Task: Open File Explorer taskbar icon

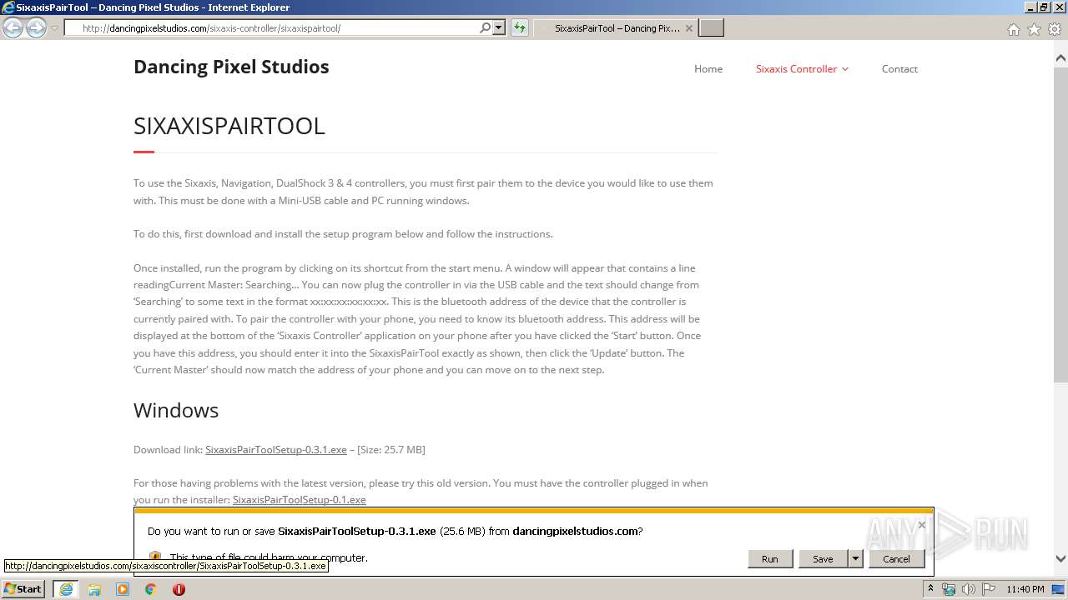Action: click(x=94, y=589)
